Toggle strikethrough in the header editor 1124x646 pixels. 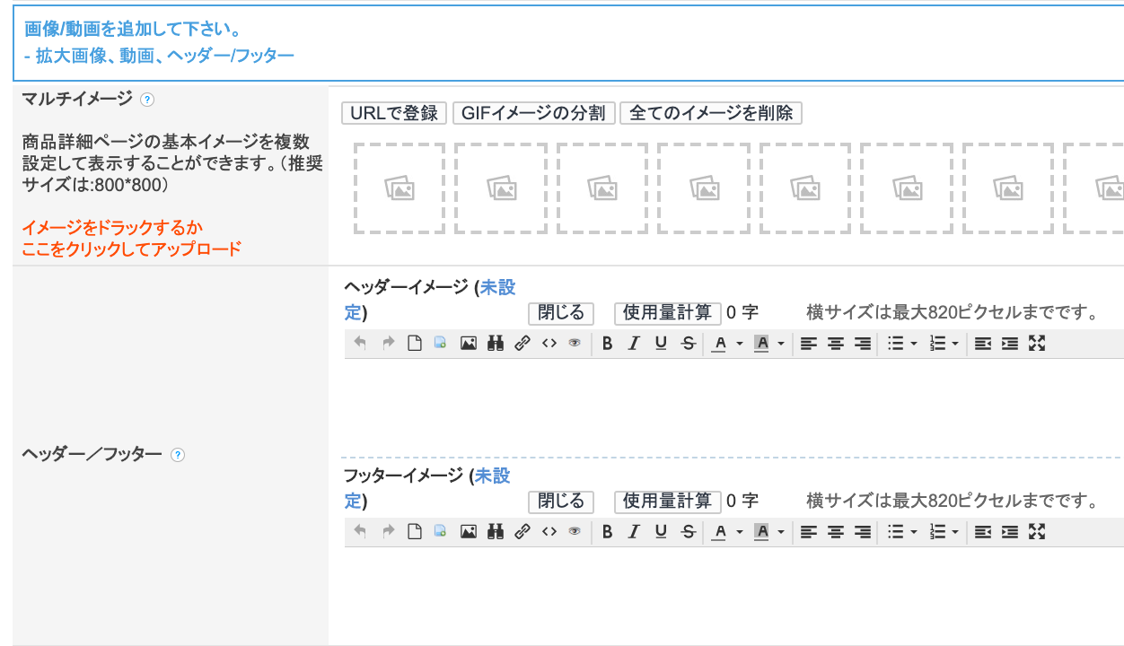tap(689, 344)
